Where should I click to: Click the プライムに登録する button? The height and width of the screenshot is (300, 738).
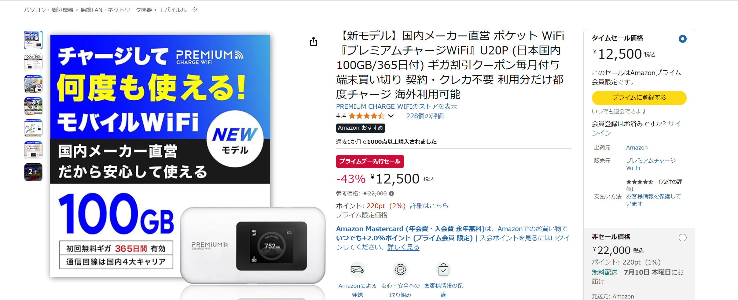pyautogui.click(x=639, y=98)
